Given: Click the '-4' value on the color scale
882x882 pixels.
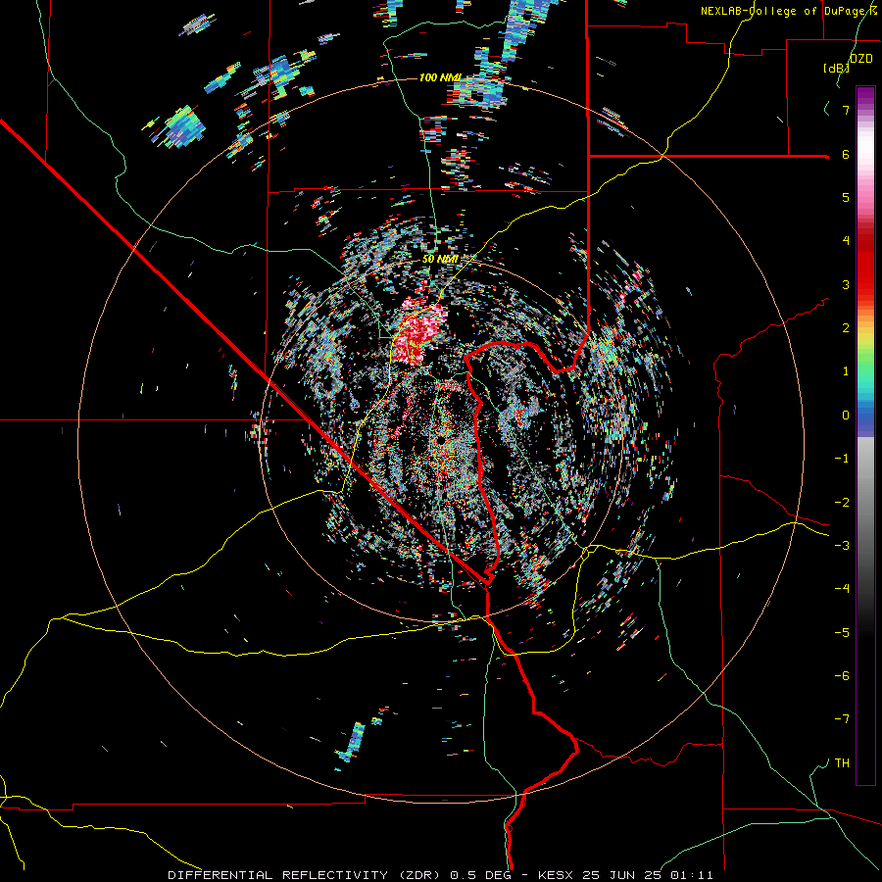Looking at the screenshot, I should pos(842,589).
